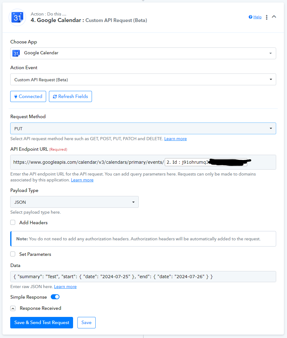Open the Help link
This screenshot has height=338, width=287.
pyautogui.click(x=257, y=17)
